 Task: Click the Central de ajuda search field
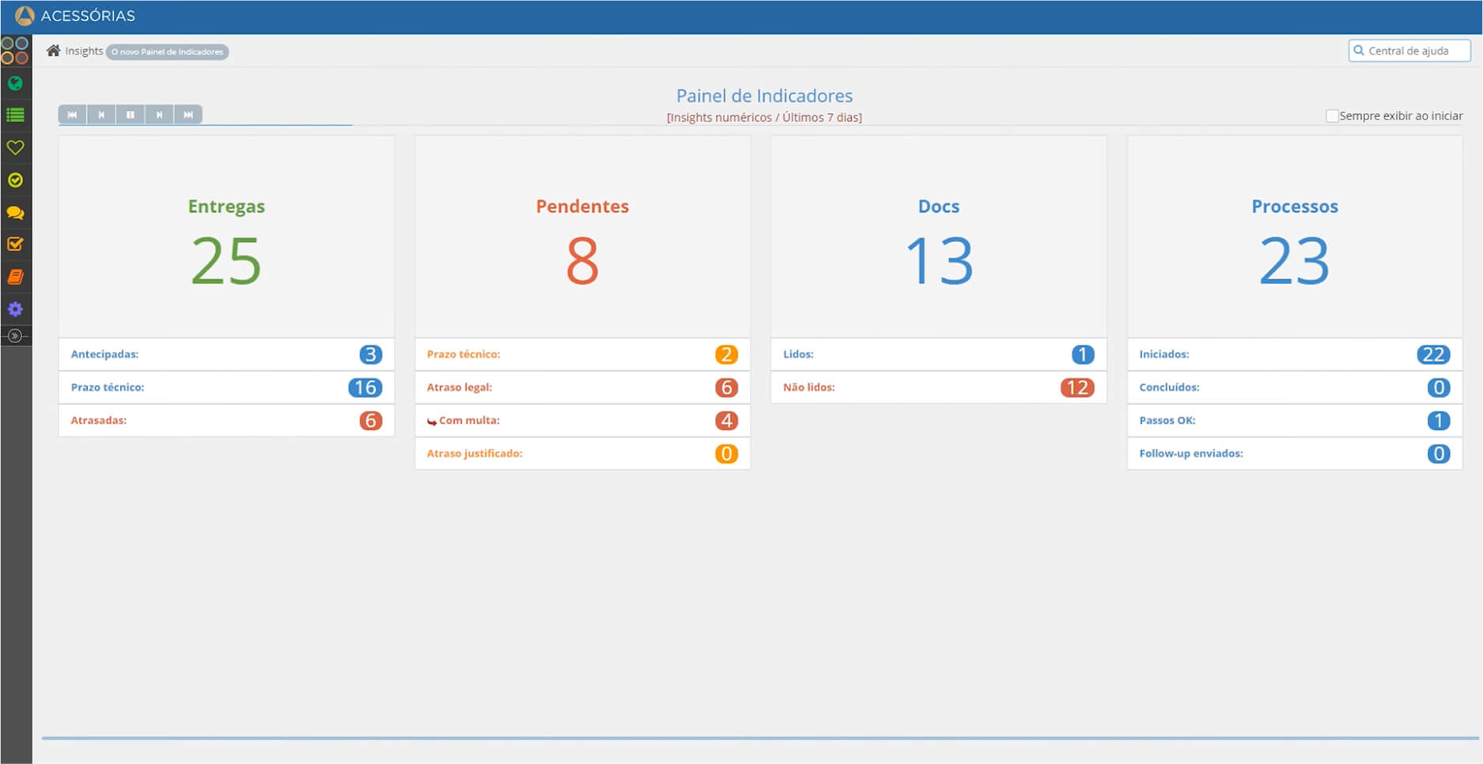pos(1409,51)
